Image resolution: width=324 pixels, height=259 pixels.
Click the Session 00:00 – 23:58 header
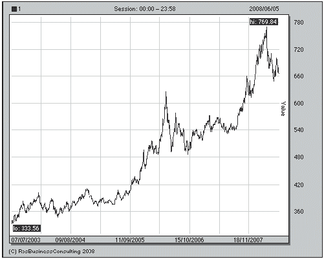[145, 9]
